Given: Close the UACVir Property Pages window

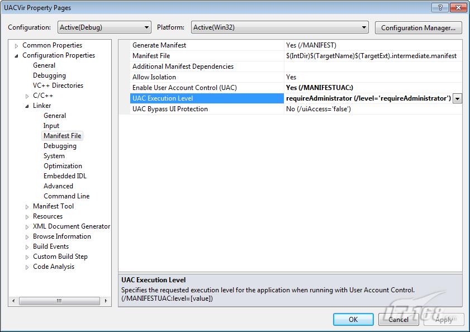Looking at the screenshot, I should point(458,7).
